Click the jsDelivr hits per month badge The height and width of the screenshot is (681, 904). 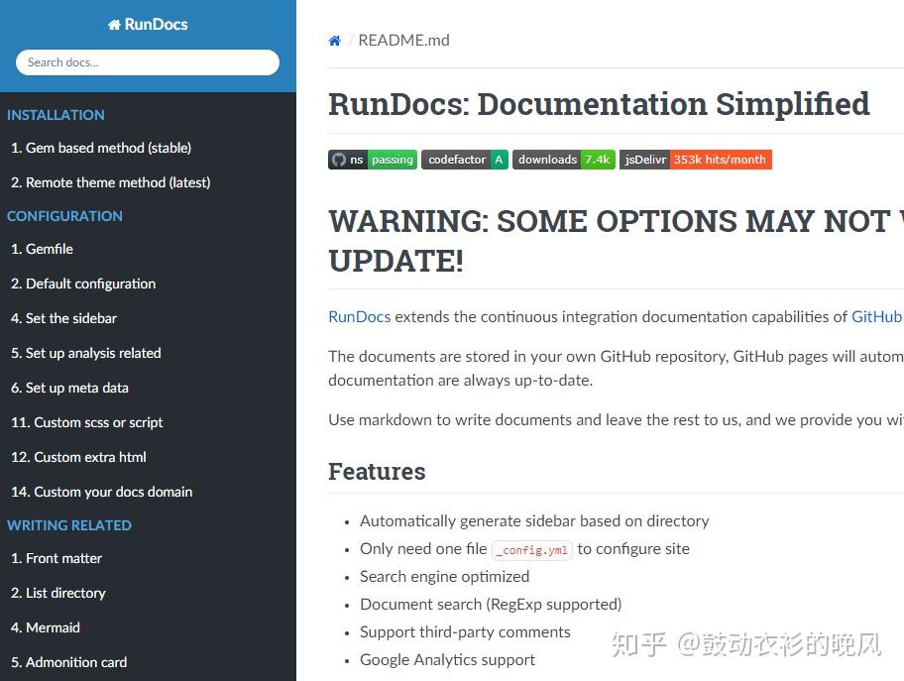[696, 159]
